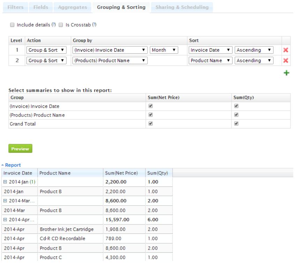Image resolution: width=295 pixels, height=266 pixels.
Task: Switch to the Filters tab
Action: pyautogui.click(x=15, y=7)
